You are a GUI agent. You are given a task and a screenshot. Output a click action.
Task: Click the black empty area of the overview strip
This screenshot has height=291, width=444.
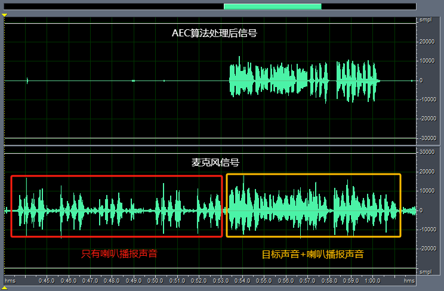click(113, 7)
